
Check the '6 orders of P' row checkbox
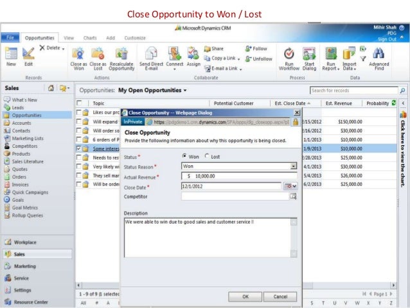tap(78, 140)
